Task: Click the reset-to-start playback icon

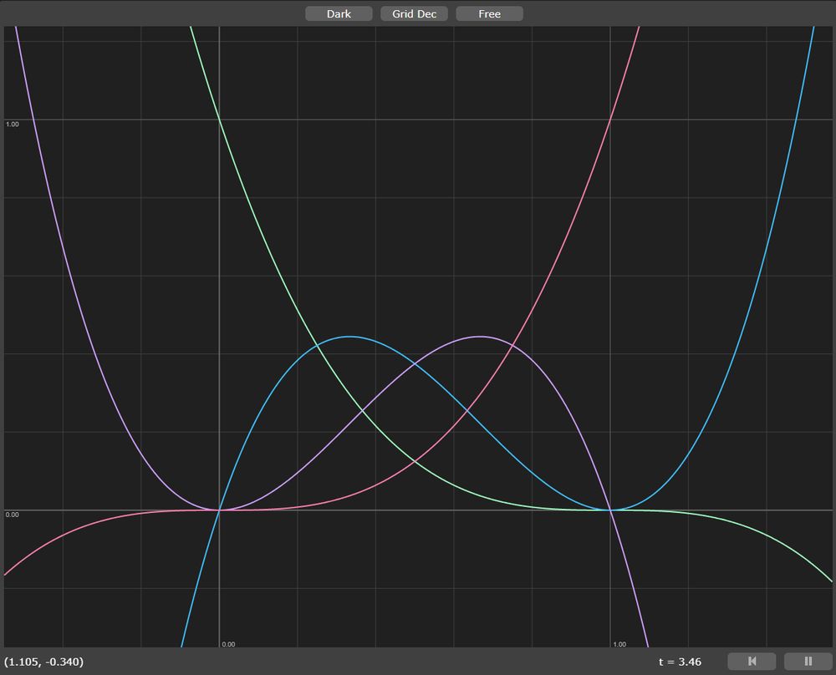Action: (752, 661)
